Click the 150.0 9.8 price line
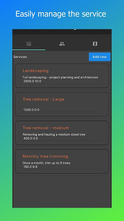 30,167
